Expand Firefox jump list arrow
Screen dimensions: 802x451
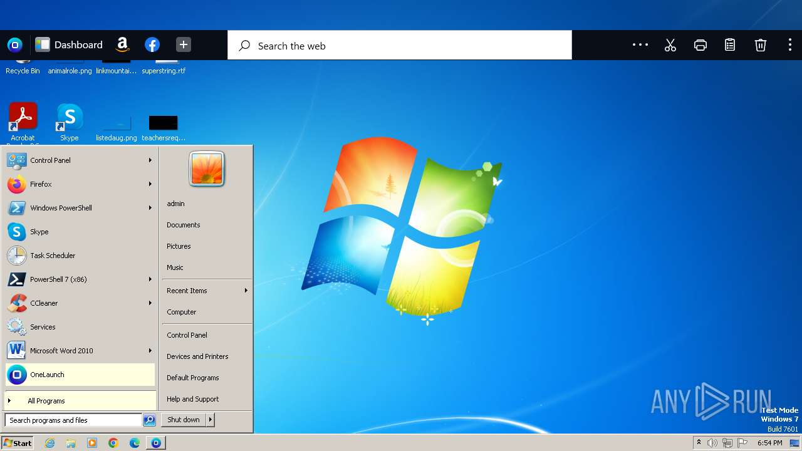(x=150, y=184)
